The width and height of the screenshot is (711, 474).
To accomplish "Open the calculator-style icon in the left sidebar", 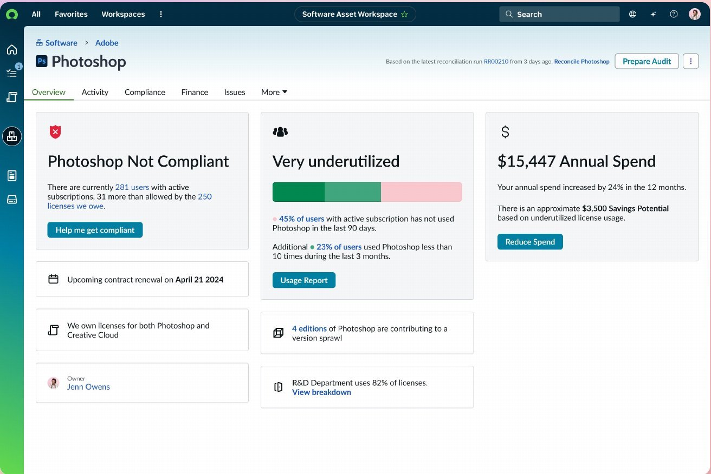I will [x=12, y=175].
